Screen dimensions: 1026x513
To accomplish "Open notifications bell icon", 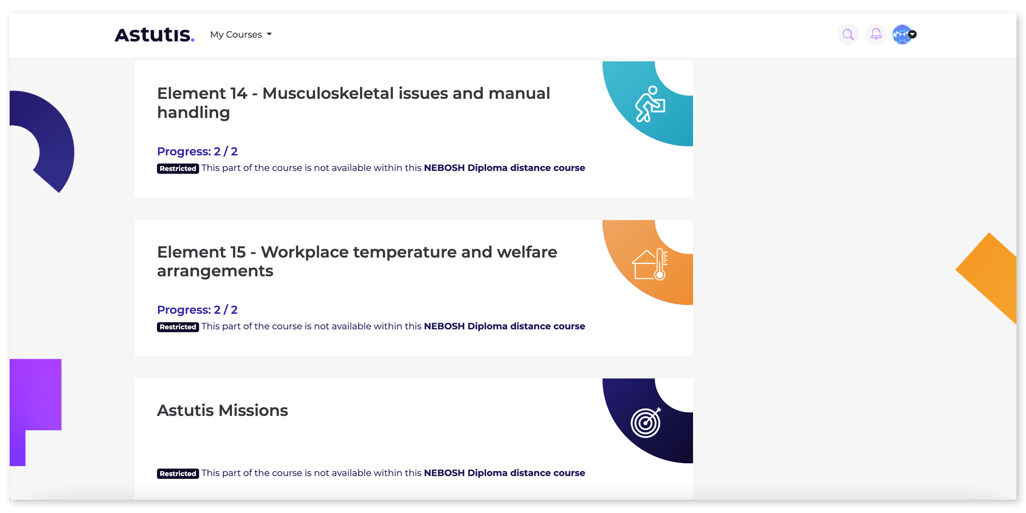I will 876,35.
